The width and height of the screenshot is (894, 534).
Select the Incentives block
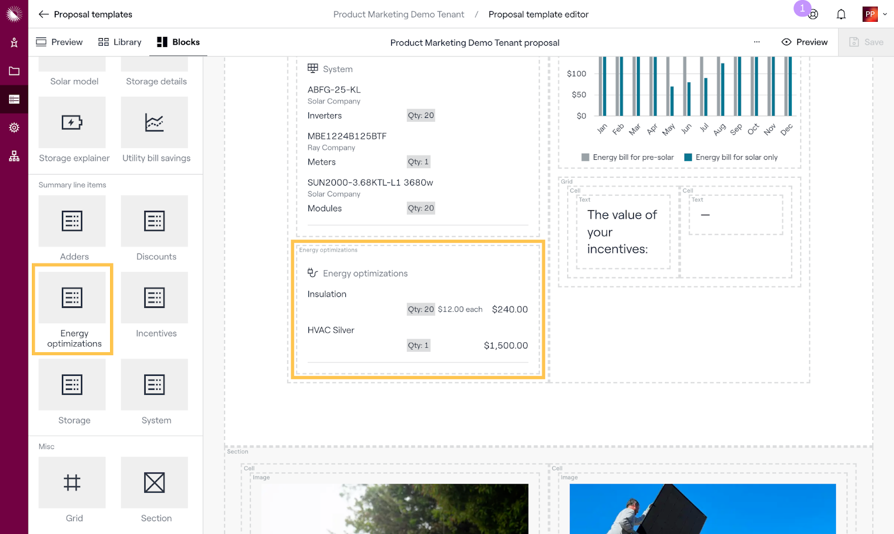[x=154, y=298]
